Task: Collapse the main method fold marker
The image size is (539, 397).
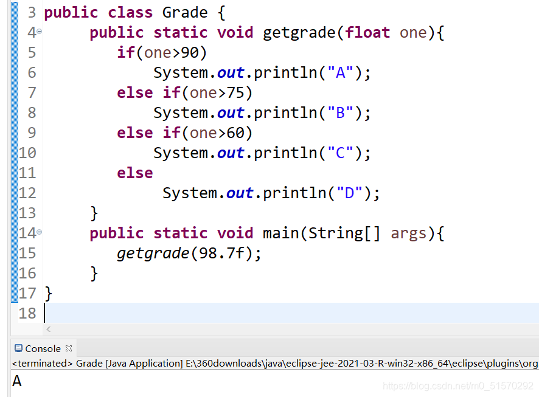Action: [39, 232]
